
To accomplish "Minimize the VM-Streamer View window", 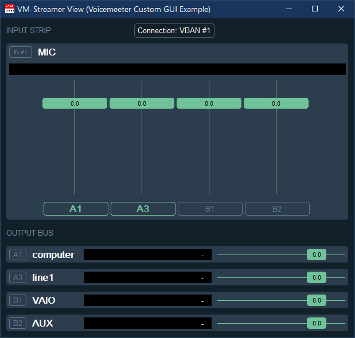I will (x=289, y=9).
